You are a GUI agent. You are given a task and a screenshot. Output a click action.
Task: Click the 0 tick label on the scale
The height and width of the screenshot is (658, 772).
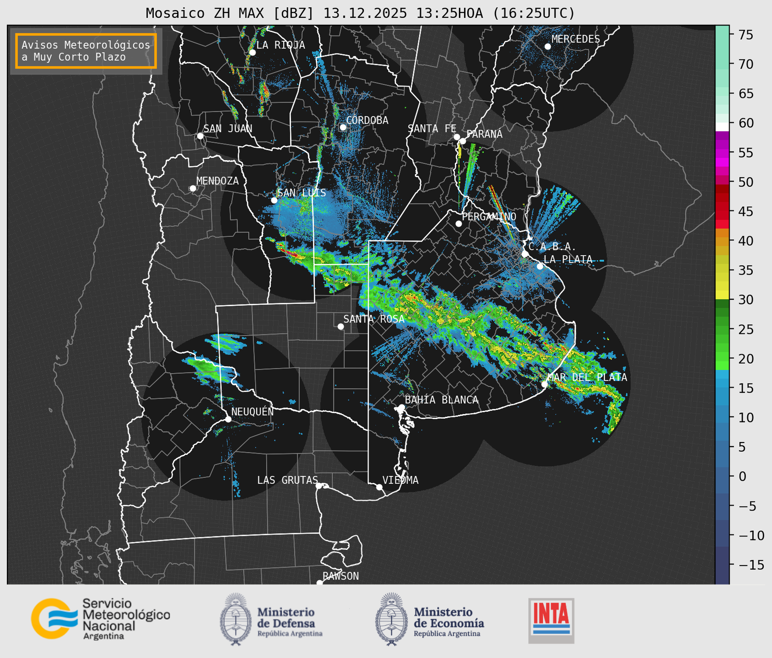pos(742,476)
